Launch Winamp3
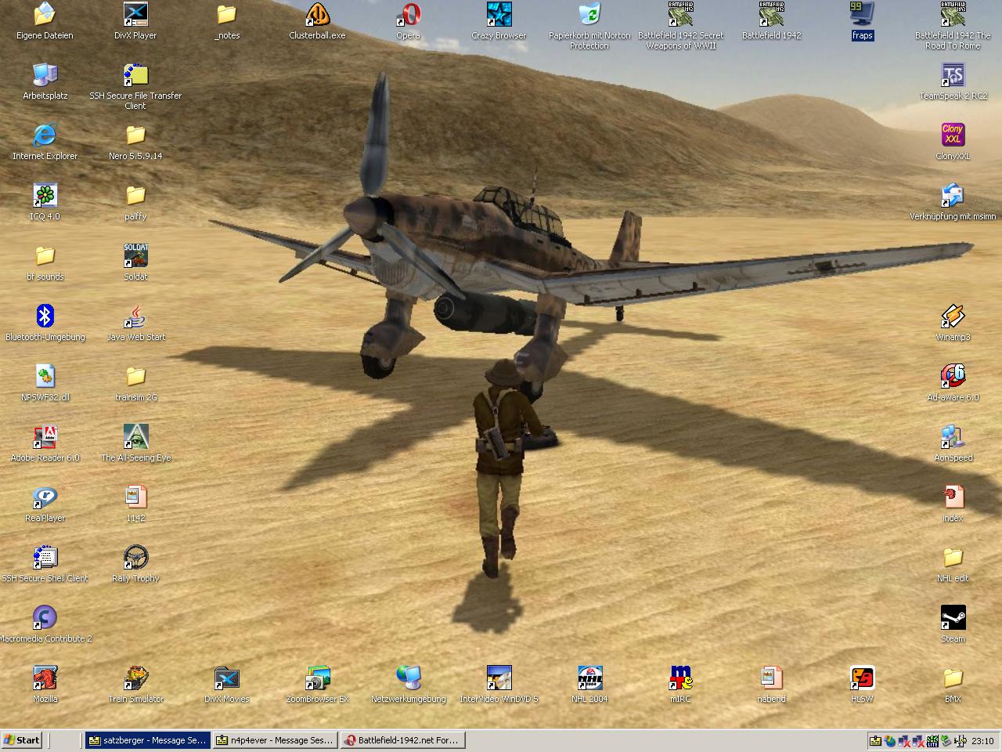1002x752 pixels. 953,323
